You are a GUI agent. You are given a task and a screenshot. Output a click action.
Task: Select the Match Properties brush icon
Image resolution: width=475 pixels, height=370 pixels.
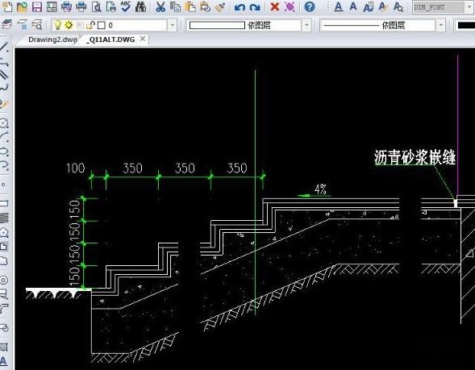220,6
